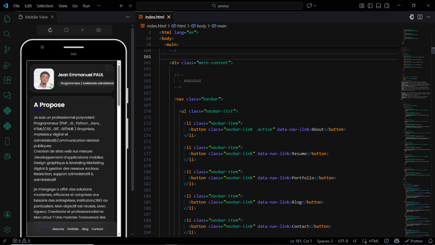Open the Extensions view in activity bar
This screenshot has height=245, width=435.
tap(7, 80)
